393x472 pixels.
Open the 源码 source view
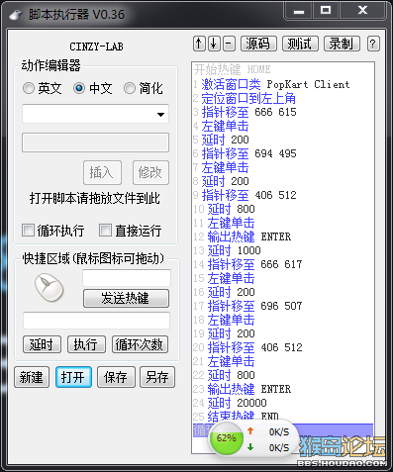coord(258,44)
